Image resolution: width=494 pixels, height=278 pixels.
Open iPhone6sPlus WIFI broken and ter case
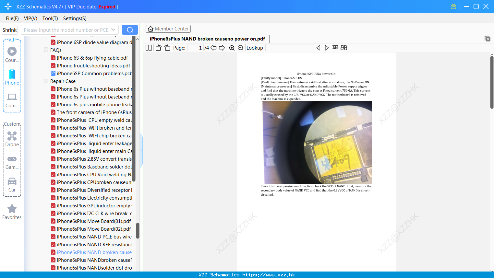(94, 128)
